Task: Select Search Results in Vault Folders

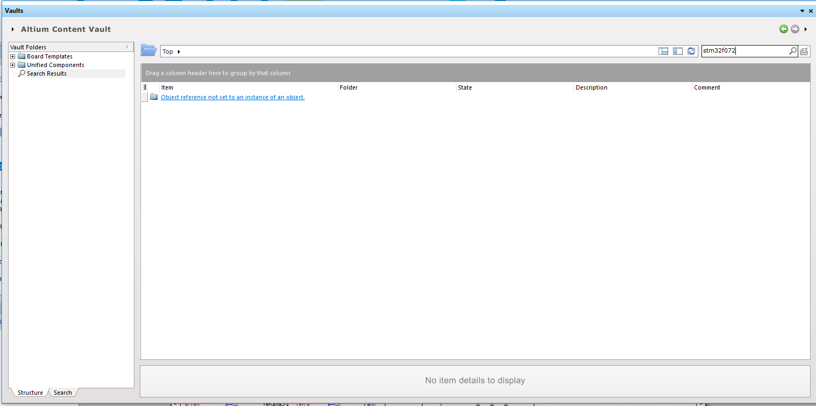Action: click(47, 73)
